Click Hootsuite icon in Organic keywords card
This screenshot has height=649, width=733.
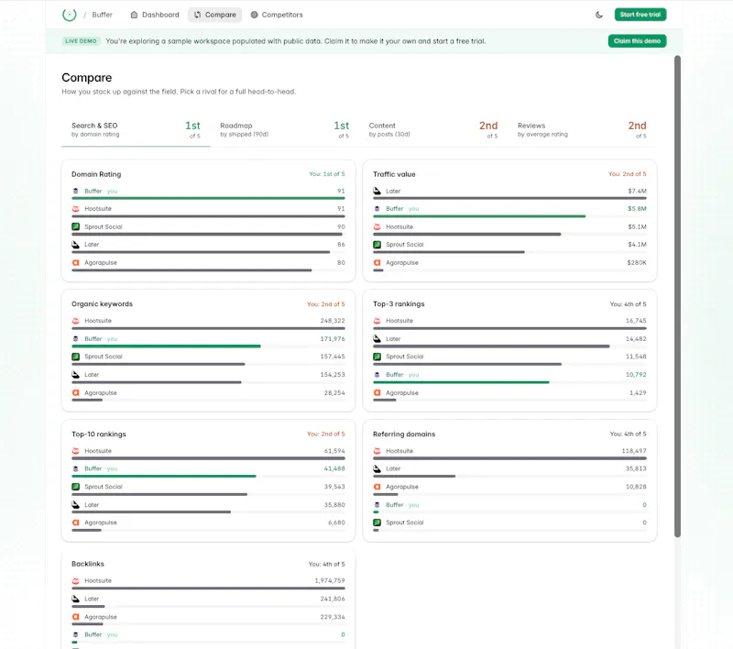[x=75, y=321]
